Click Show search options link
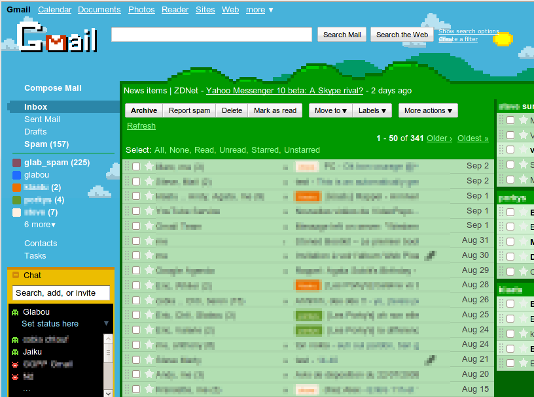Viewport: 534px width, 397px height. (x=469, y=31)
